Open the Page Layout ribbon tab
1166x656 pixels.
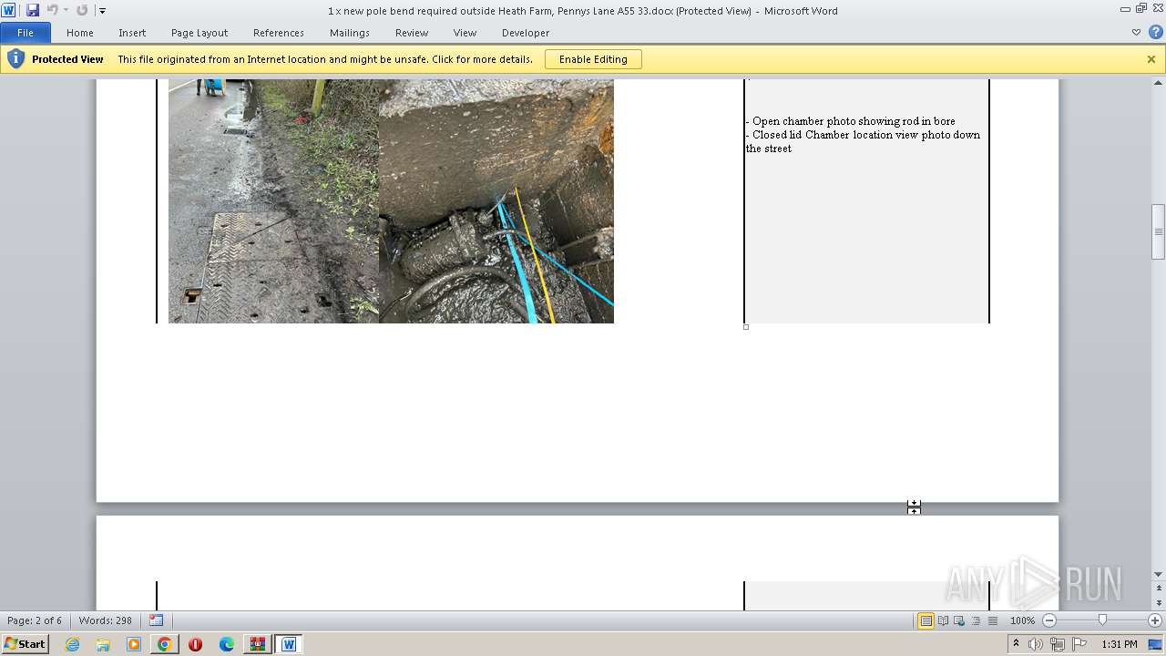[199, 33]
